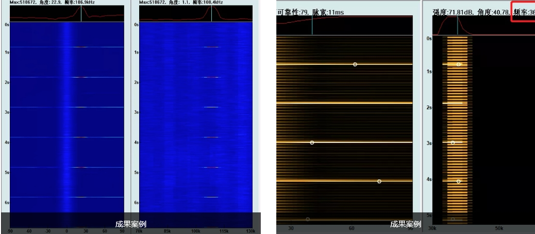
Task: Select the teal cursor line in 可靠性:79 panel's curve
Action: tap(312, 25)
